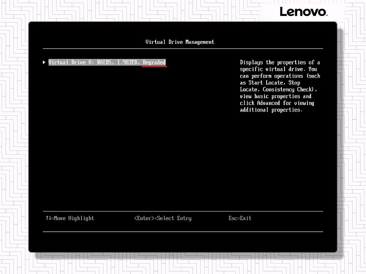Screen dimensions: 366x274
Task: Click the up-down arrows icon in footer
Action: pos(48,218)
